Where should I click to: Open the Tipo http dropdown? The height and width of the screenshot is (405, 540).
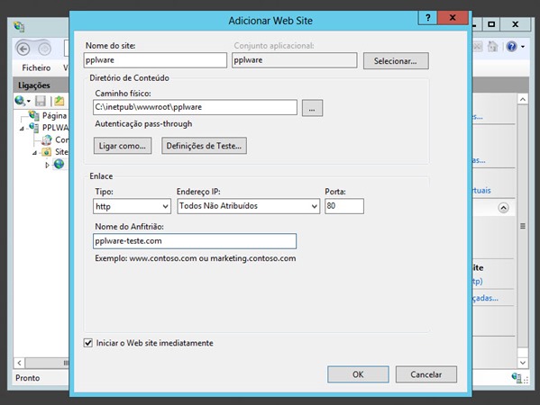coord(132,206)
